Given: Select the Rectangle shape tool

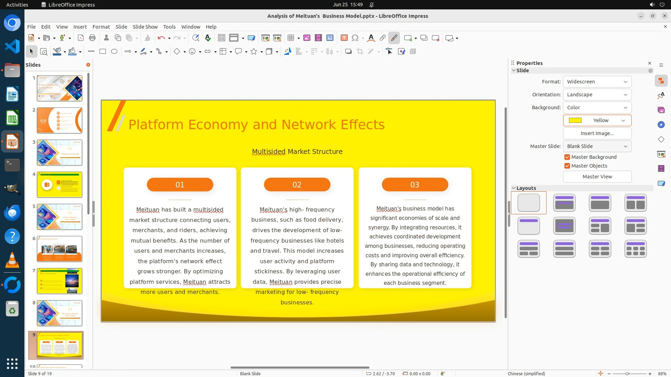Looking at the screenshot, I should 103,51.
